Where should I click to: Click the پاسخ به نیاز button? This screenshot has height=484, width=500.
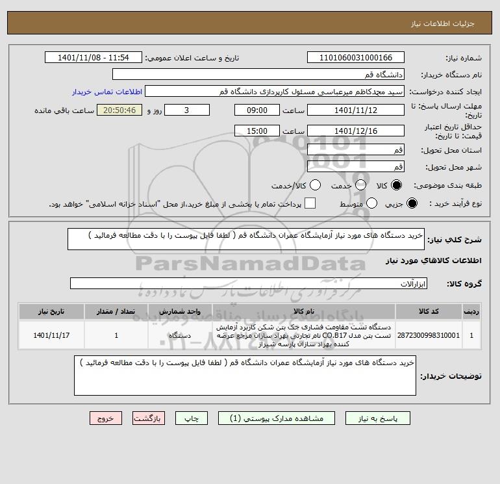tap(378, 418)
